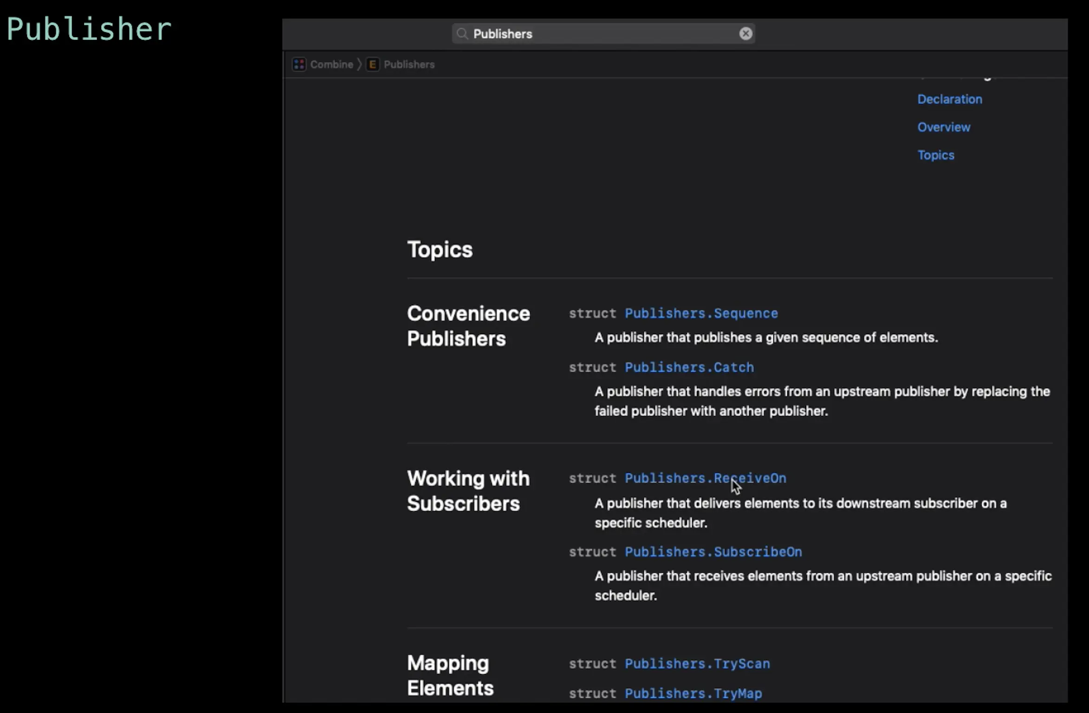Click the Working with Subscribers heading
This screenshot has width=1089, height=713.
[468, 491]
